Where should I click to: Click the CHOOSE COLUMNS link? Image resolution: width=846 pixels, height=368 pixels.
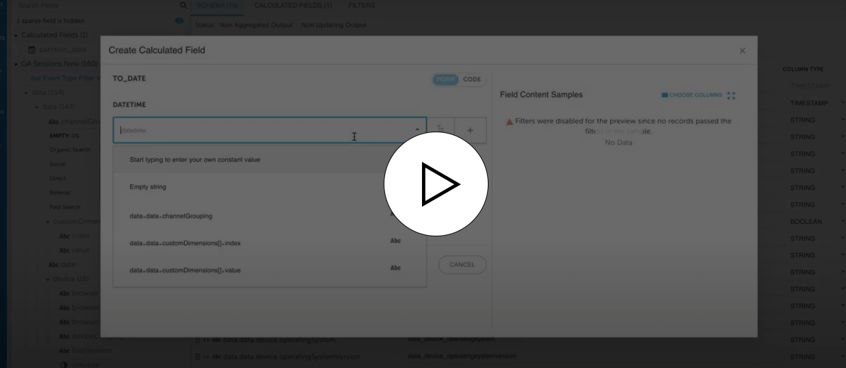[693, 95]
